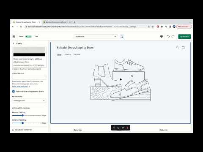The width and height of the screenshot is (203, 152).
Task: Click the playlist/media control icon in browser toolbar
Action: (x=166, y=27)
